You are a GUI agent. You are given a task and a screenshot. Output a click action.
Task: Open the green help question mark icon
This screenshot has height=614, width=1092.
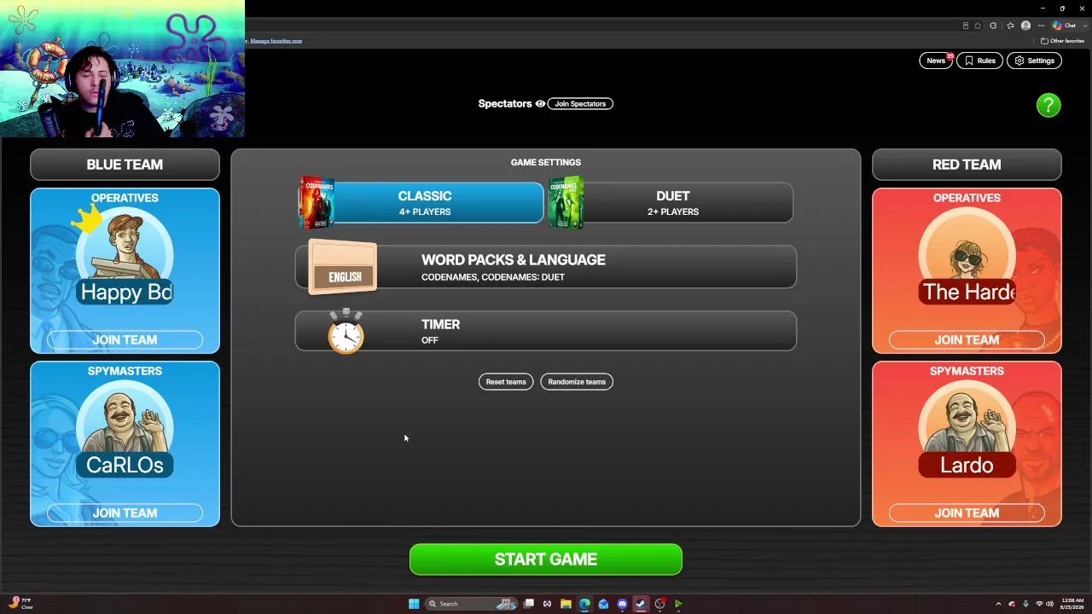pyautogui.click(x=1048, y=105)
